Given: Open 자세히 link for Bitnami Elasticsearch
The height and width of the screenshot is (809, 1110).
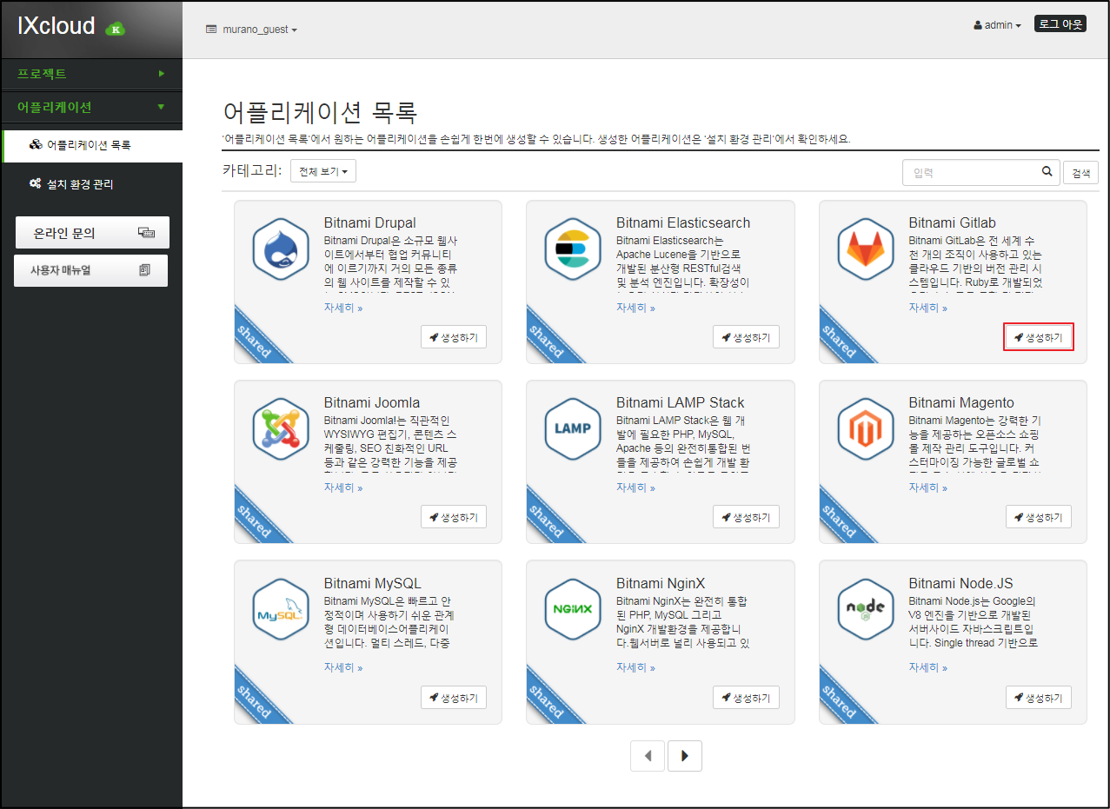Looking at the screenshot, I should coord(635,308).
